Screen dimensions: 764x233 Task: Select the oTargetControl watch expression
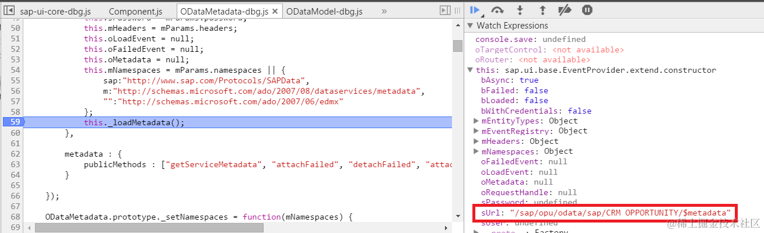point(549,50)
